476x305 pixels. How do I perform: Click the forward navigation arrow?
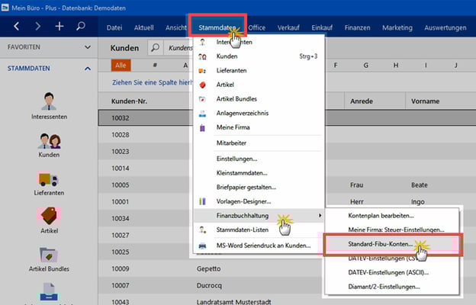tap(37, 27)
